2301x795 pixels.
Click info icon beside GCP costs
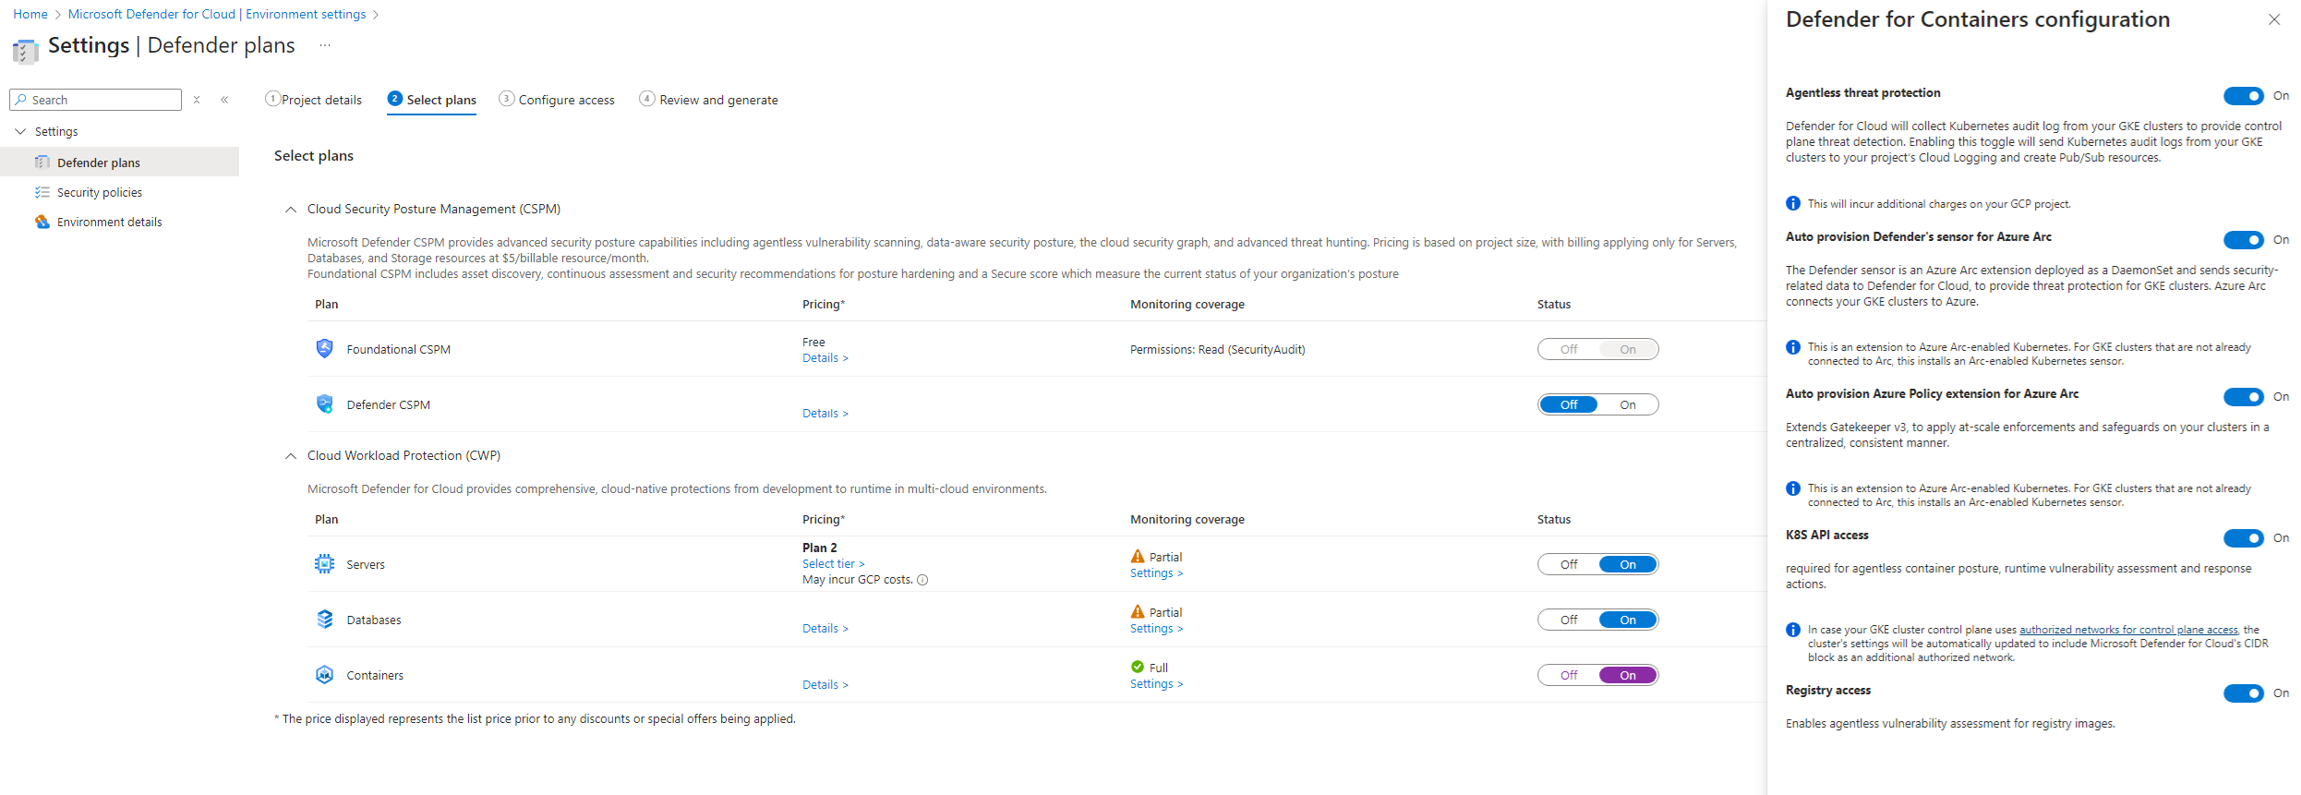(922, 580)
